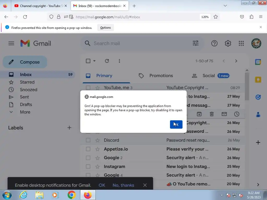Viewport: 267px width, 200px height.
Task: Archive the hovered email
Action: [199, 114]
